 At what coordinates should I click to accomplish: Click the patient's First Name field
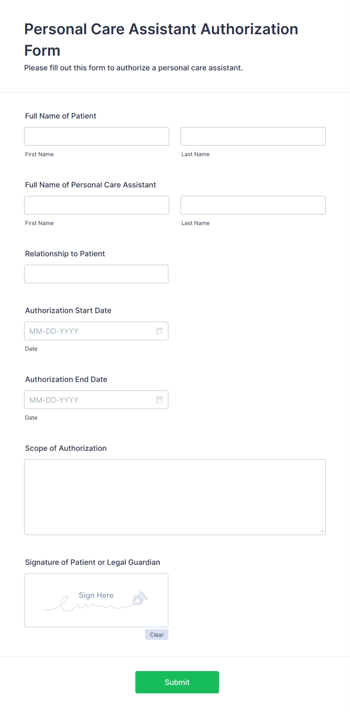(x=96, y=136)
